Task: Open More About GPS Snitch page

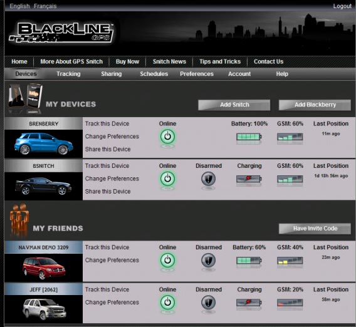Action: coord(71,61)
